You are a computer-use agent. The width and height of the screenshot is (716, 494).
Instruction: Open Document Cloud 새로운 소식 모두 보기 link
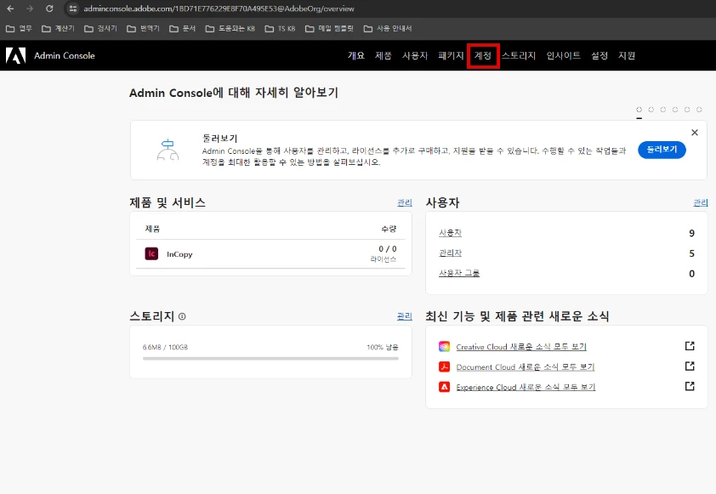[x=526, y=367]
